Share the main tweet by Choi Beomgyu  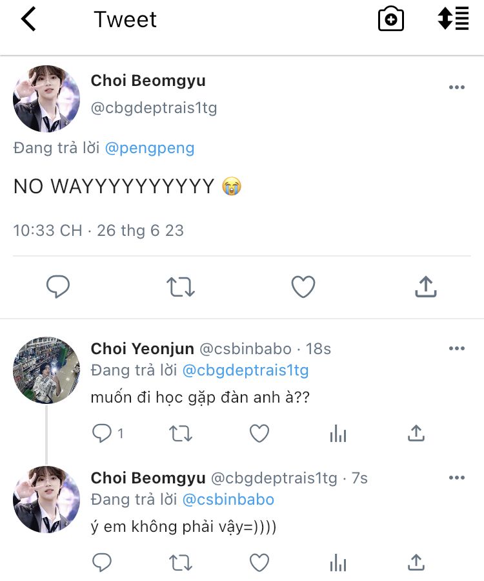tap(425, 286)
